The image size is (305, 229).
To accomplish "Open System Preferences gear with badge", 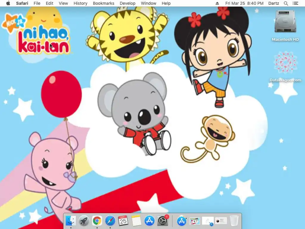I will tap(163, 221).
